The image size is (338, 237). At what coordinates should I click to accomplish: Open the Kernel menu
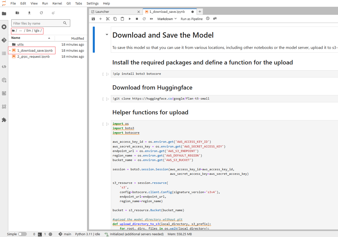pyautogui.click(x=57, y=3)
